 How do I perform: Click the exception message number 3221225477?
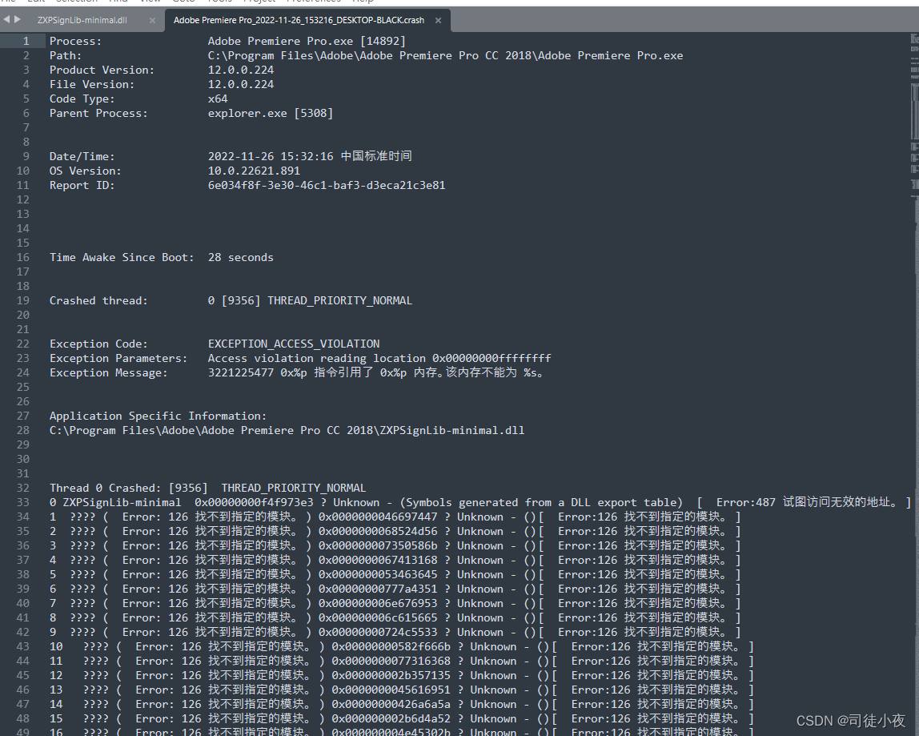[x=240, y=372]
